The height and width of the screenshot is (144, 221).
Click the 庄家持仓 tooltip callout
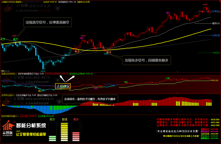(x=89, y=99)
